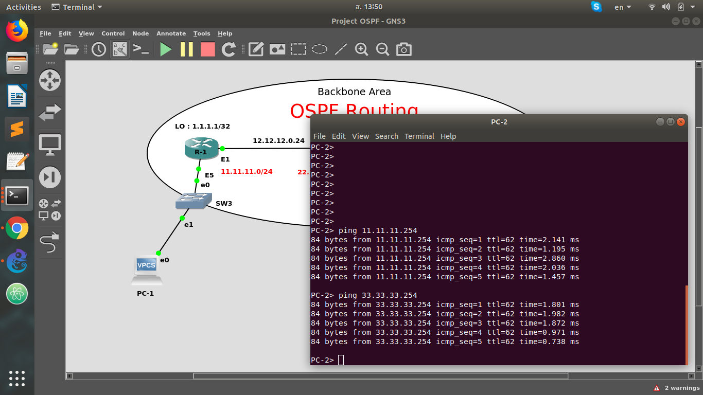703x395 pixels.
Task: Open View menu in PC-2 terminal
Action: [x=360, y=136]
